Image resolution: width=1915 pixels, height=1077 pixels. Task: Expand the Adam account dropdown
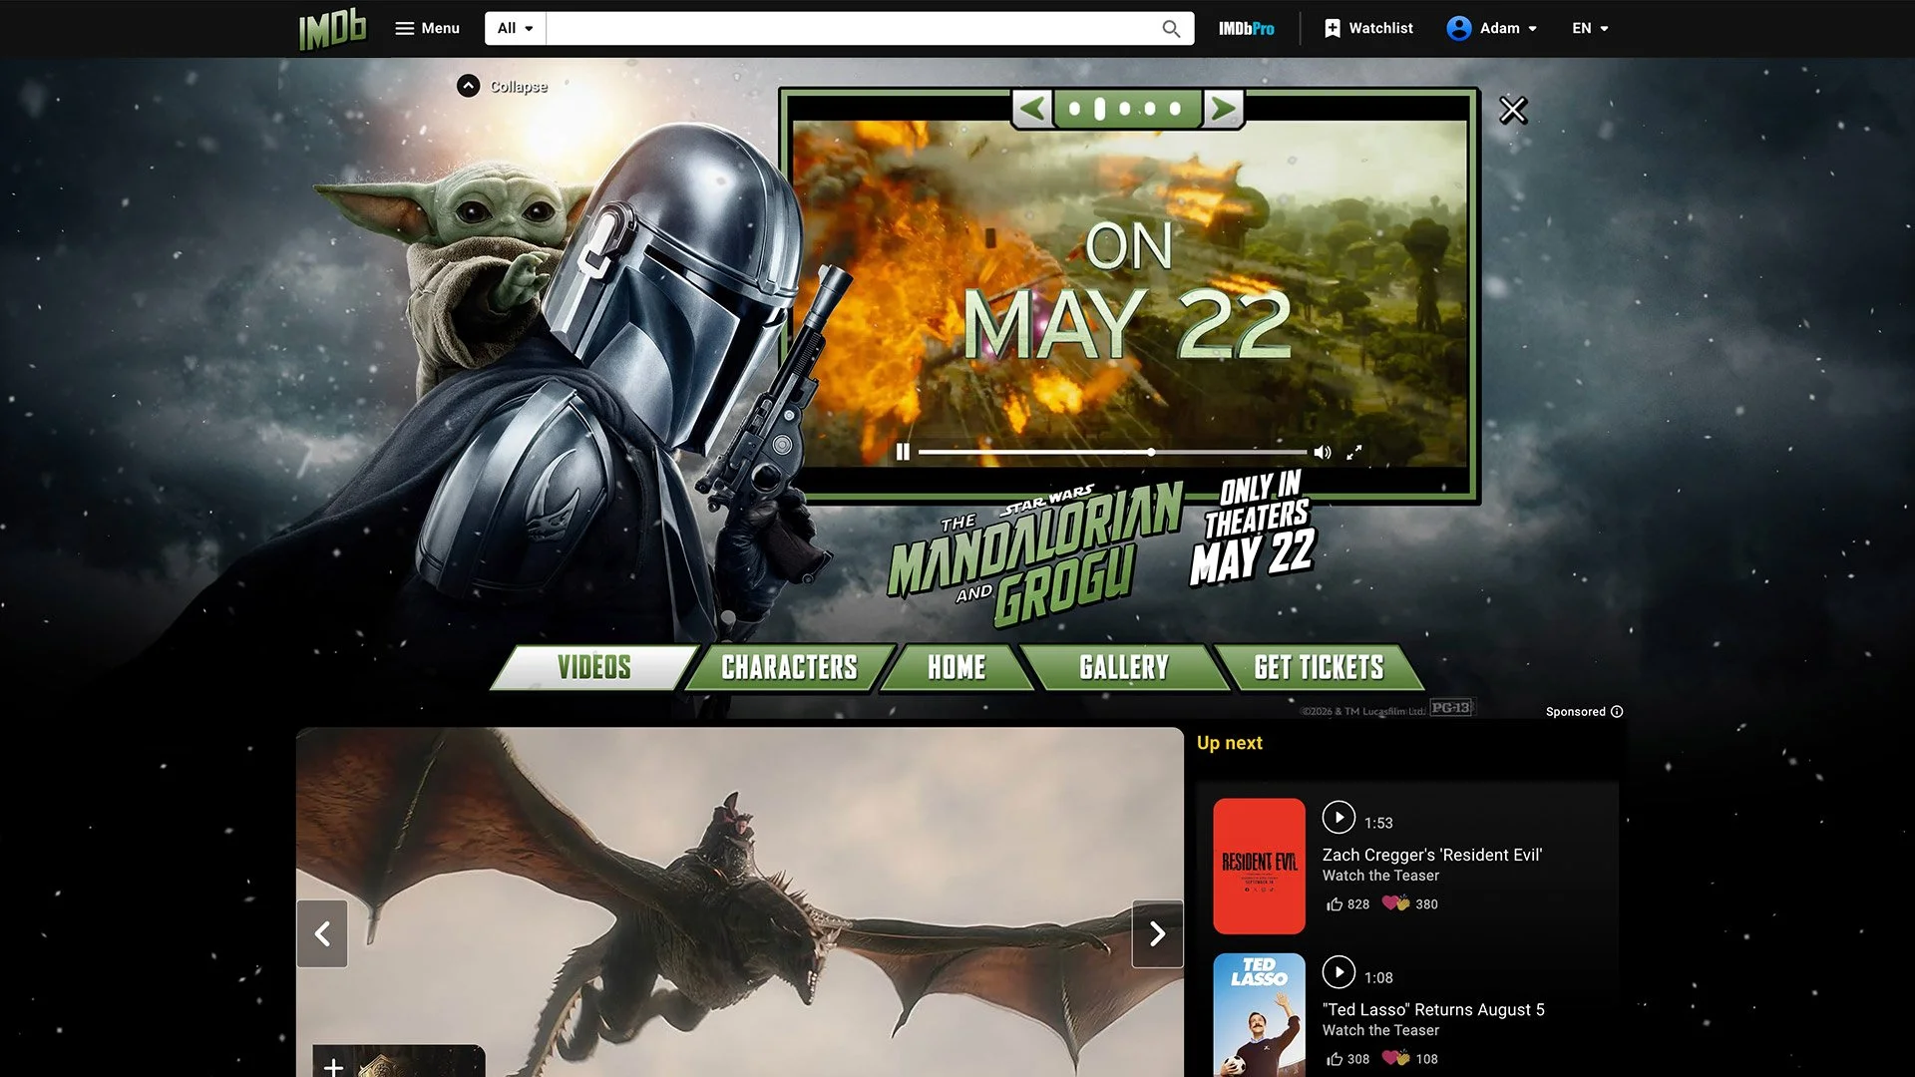point(1492,28)
